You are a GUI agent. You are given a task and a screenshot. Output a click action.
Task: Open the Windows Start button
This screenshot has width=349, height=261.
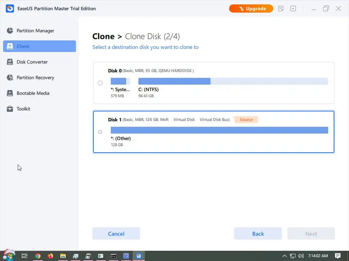pos(9,256)
